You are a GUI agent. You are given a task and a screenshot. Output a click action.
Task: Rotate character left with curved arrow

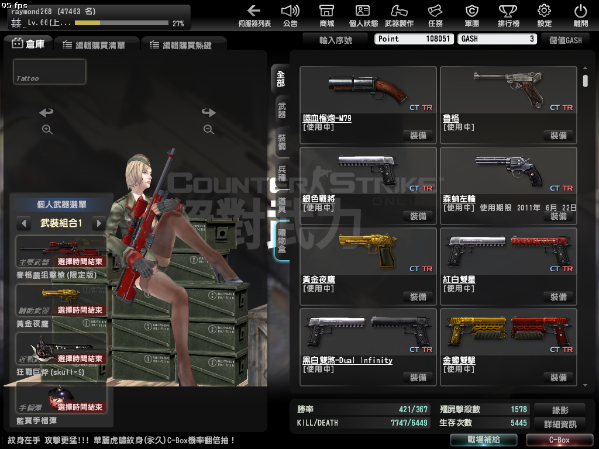pyautogui.click(x=47, y=112)
